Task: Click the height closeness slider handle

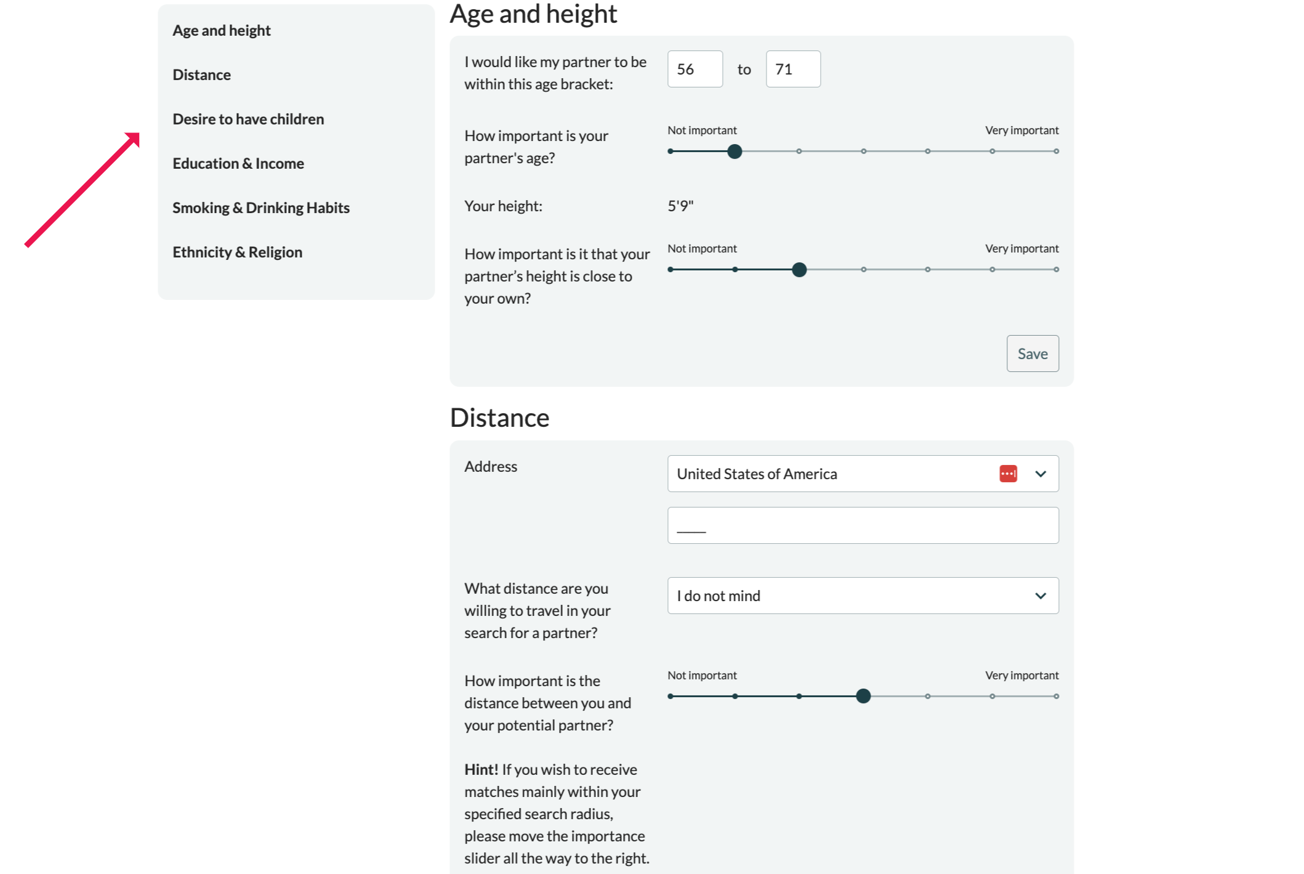Action: 799,269
